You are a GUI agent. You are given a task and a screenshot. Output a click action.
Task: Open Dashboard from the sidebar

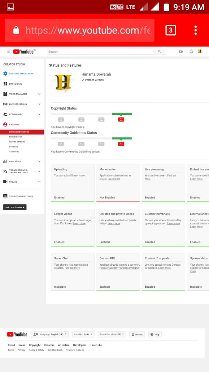point(15,84)
